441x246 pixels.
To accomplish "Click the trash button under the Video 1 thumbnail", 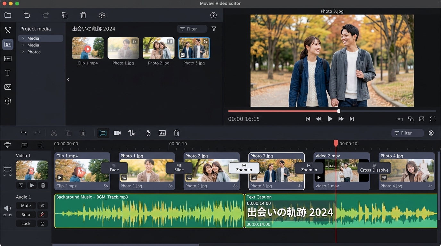I will (x=43, y=185).
